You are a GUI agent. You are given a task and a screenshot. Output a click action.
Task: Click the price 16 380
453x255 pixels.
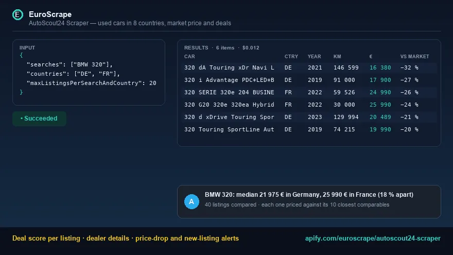click(x=380, y=67)
